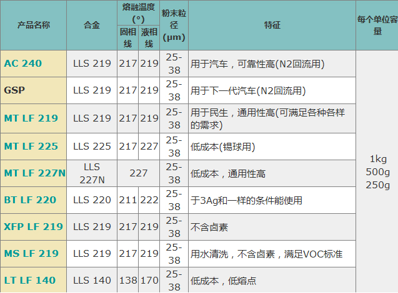The image size is (398, 293).
Task: Click the 特征 column header
Action: click(272, 25)
